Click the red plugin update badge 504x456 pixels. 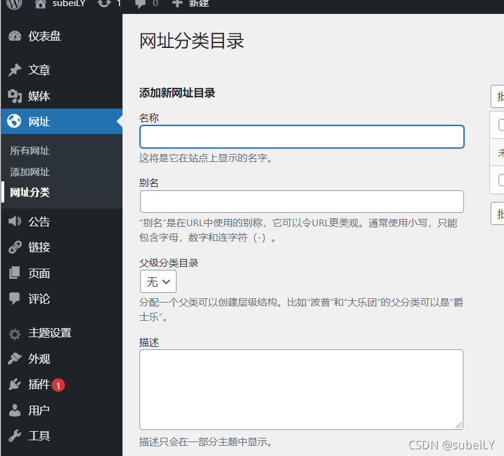pos(58,385)
